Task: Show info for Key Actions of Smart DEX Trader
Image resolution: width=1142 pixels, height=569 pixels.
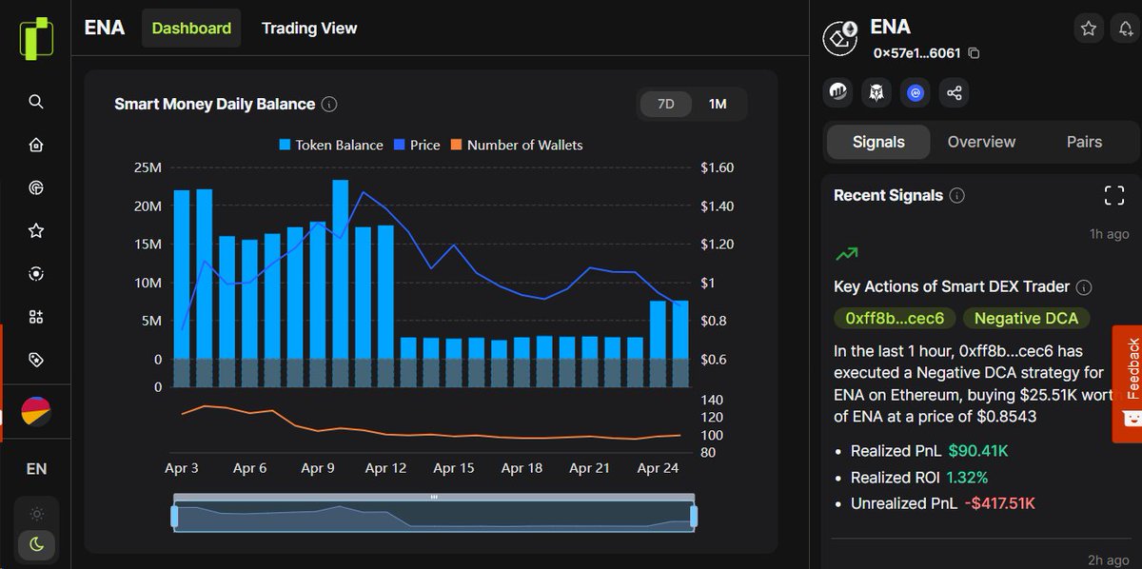Action: (x=1083, y=286)
